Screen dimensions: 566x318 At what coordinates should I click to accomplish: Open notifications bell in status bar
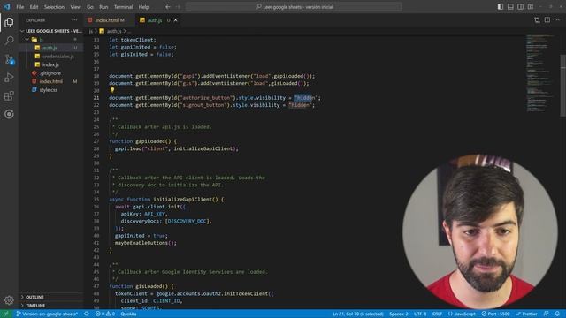pos(558,314)
